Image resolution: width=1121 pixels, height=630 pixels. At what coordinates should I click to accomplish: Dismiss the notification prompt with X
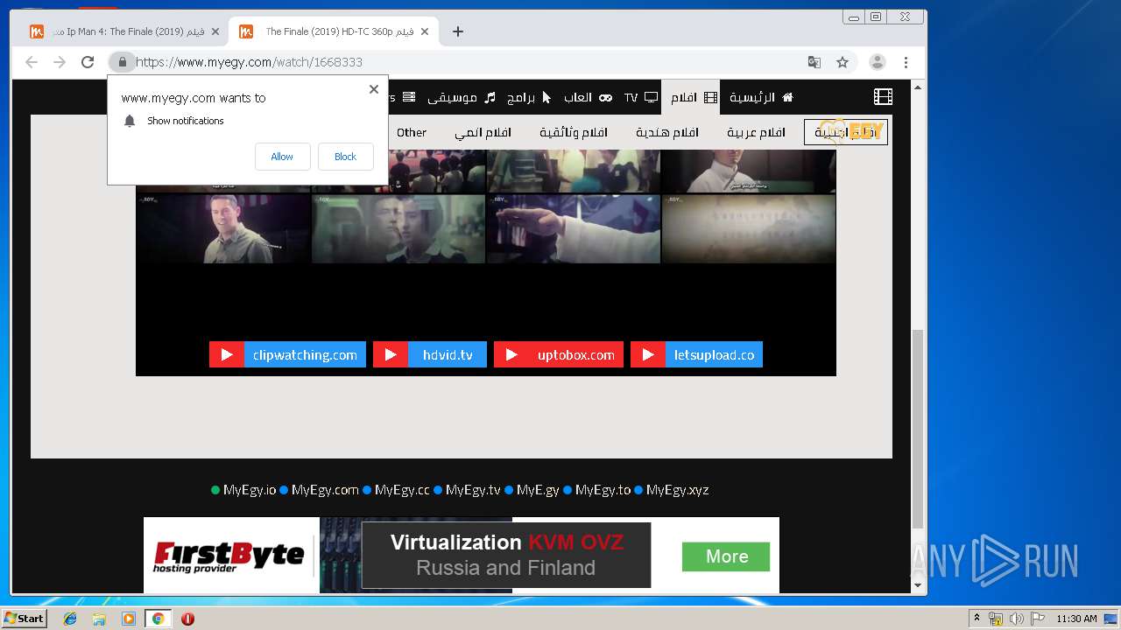point(374,89)
